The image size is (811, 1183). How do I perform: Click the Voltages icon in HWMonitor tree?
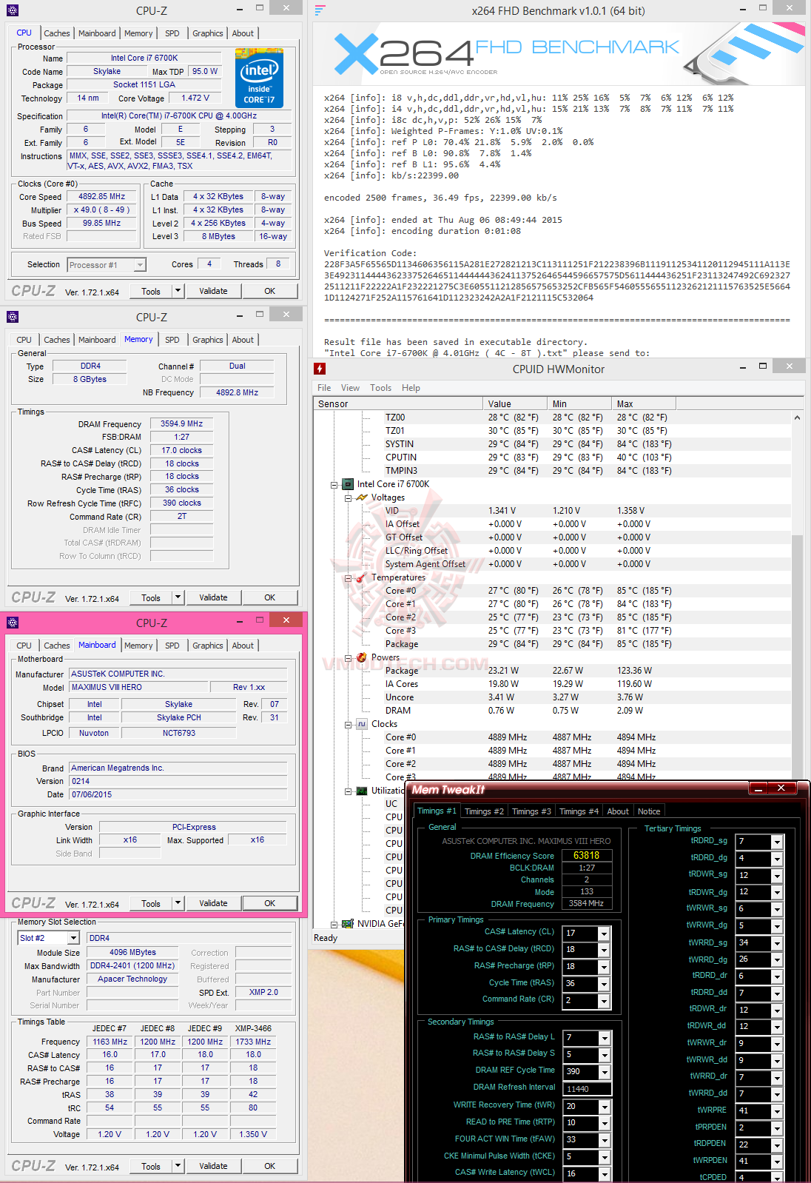pos(362,497)
